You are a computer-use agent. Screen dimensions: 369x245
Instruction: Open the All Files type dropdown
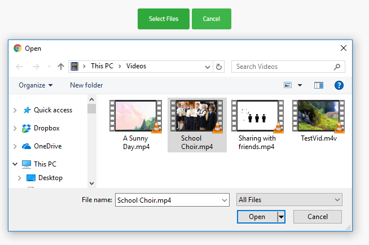pyautogui.click(x=289, y=200)
